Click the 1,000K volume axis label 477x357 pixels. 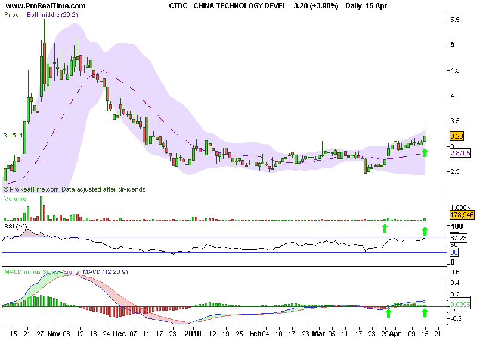460,208
